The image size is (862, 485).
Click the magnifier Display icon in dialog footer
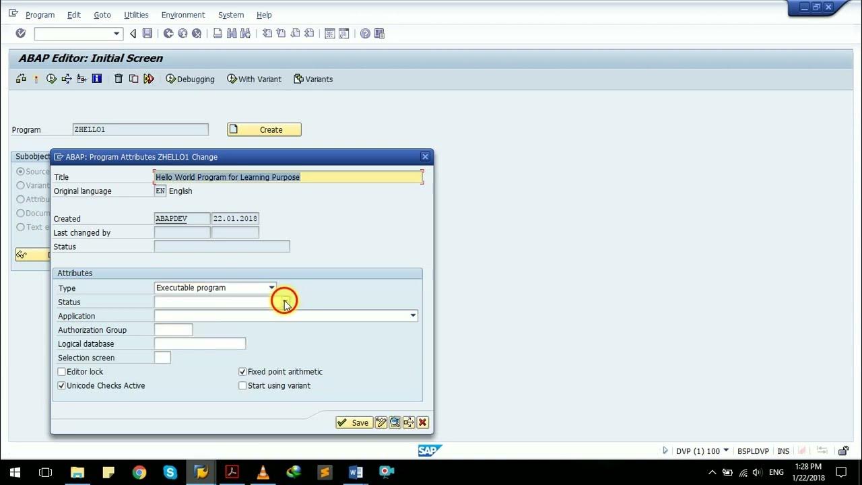coord(395,422)
